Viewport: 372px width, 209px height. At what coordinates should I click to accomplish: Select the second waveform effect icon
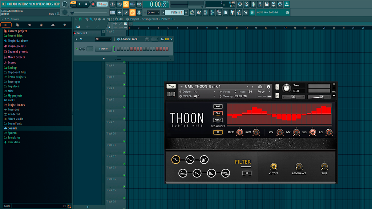point(190,160)
